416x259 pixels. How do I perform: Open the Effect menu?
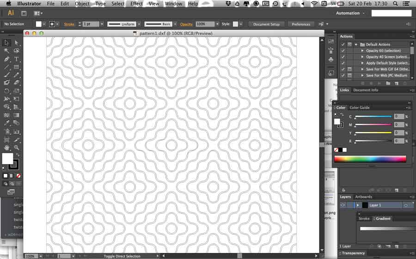point(136,4)
